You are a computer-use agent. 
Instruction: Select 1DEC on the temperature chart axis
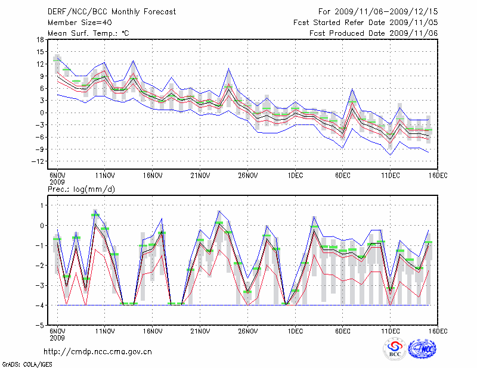coord(295,176)
